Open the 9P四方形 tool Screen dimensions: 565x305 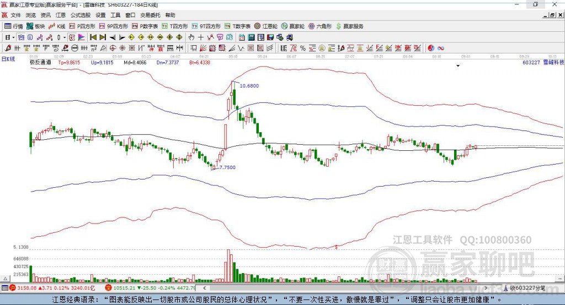click(114, 26)
